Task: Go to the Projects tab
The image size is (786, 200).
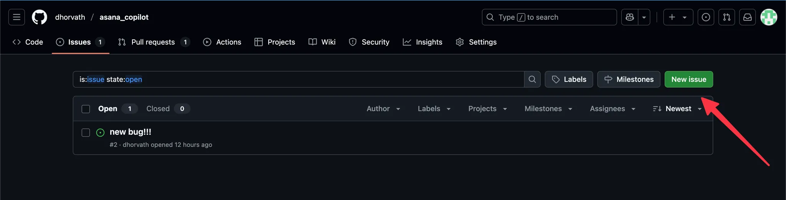Action: 275,42
